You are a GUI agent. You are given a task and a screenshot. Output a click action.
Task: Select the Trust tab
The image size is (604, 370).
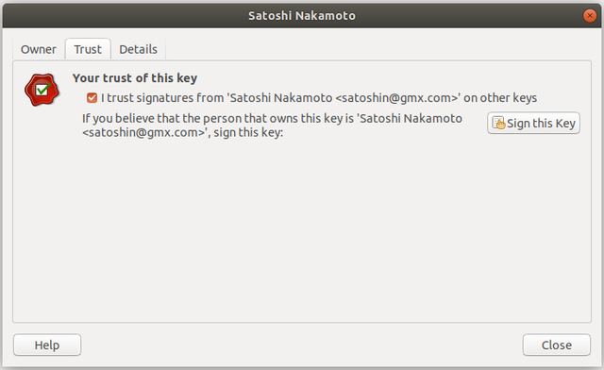tap(88, 49)
